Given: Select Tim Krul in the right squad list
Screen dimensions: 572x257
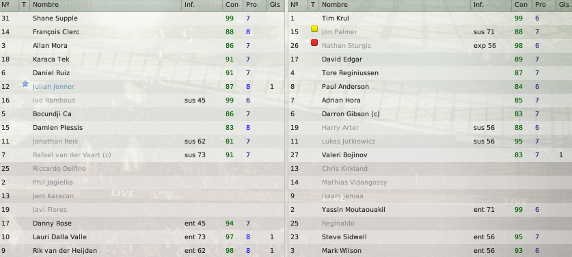Looking at the screenshot, I should pyautogui.click(x=336, y=18).
